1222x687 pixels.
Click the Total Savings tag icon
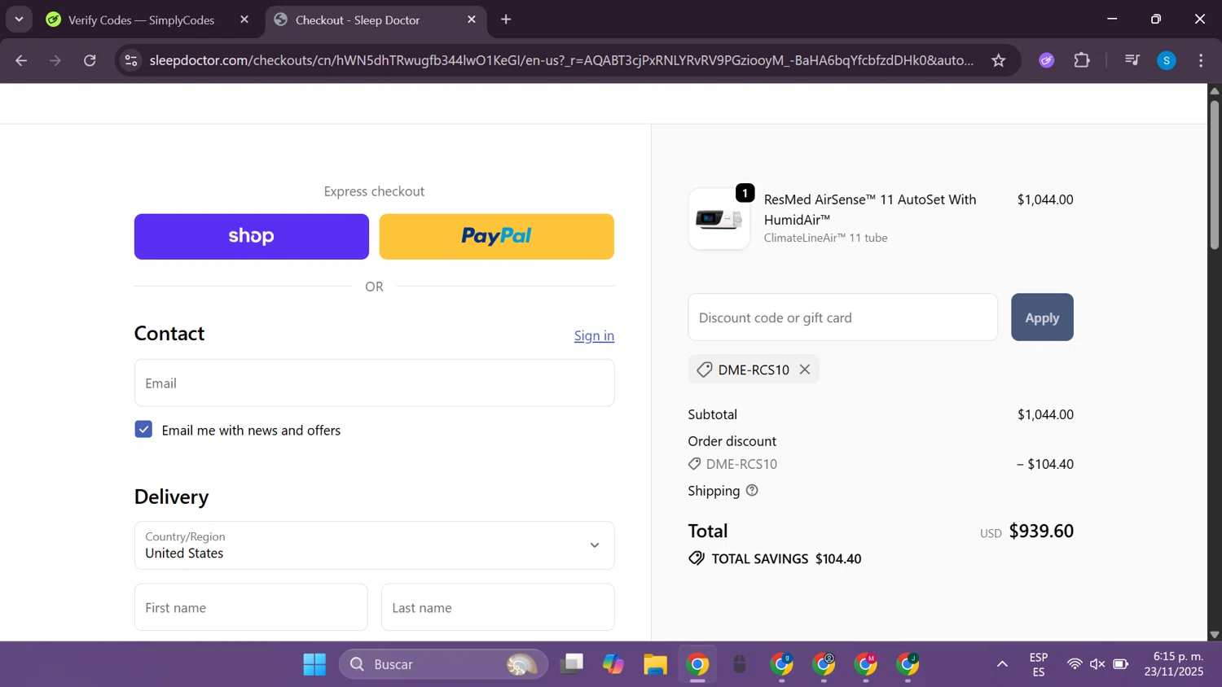pyautogui.click(x=697, y=558)
